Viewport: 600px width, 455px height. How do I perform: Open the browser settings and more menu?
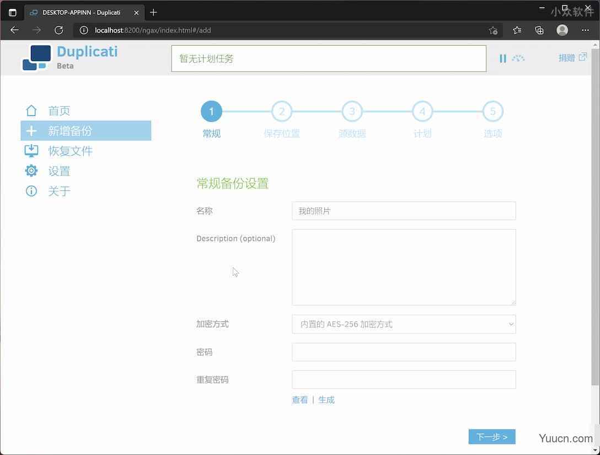tap(585, 30)
